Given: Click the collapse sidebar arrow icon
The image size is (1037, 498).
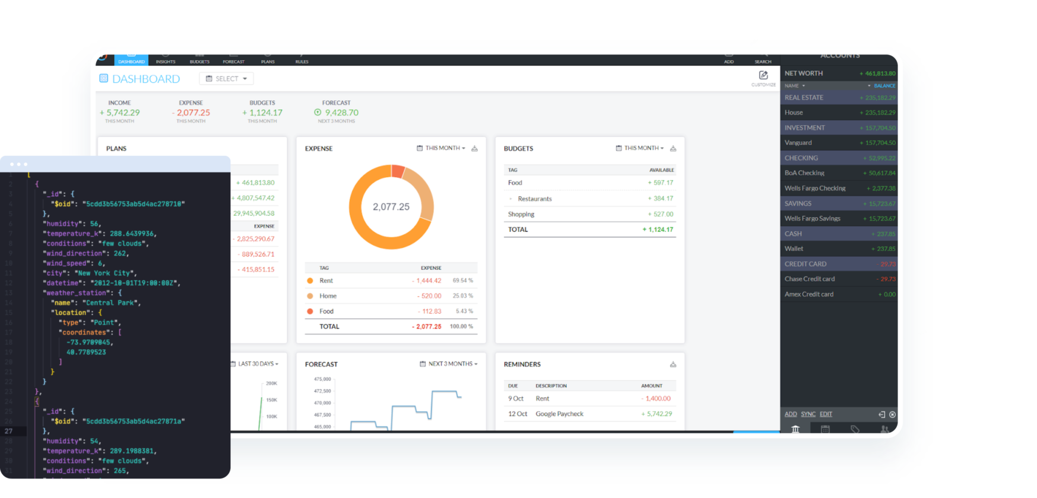Looking at the screenshot, I should (881, 414).
